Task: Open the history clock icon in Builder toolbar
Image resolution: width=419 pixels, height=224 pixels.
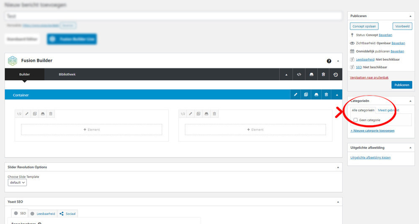Action: (x=336, y=75)
